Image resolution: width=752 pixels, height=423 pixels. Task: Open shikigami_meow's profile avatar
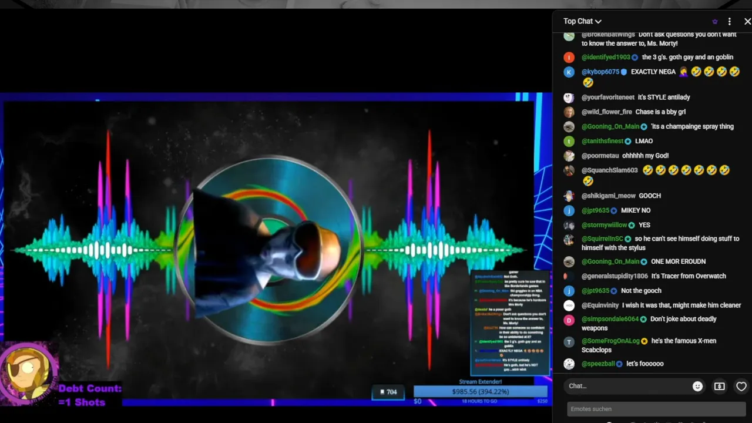[569, 196]
